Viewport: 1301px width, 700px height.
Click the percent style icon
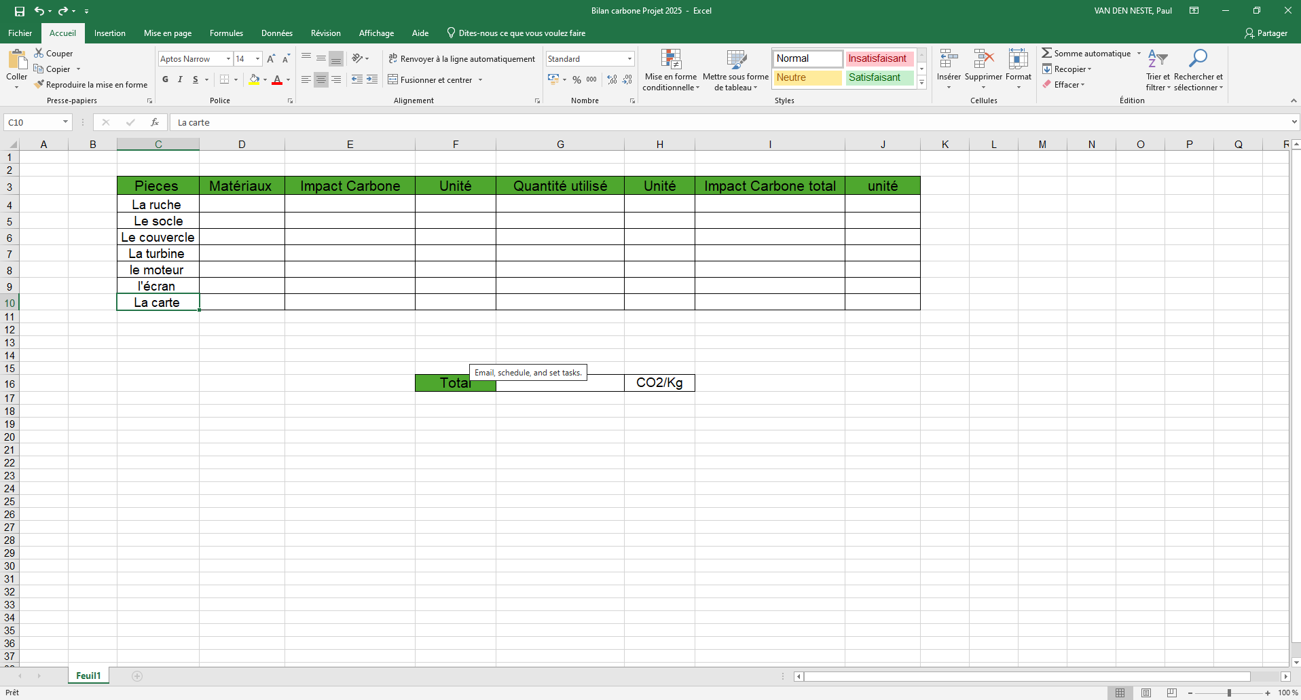tap(576, 80)
